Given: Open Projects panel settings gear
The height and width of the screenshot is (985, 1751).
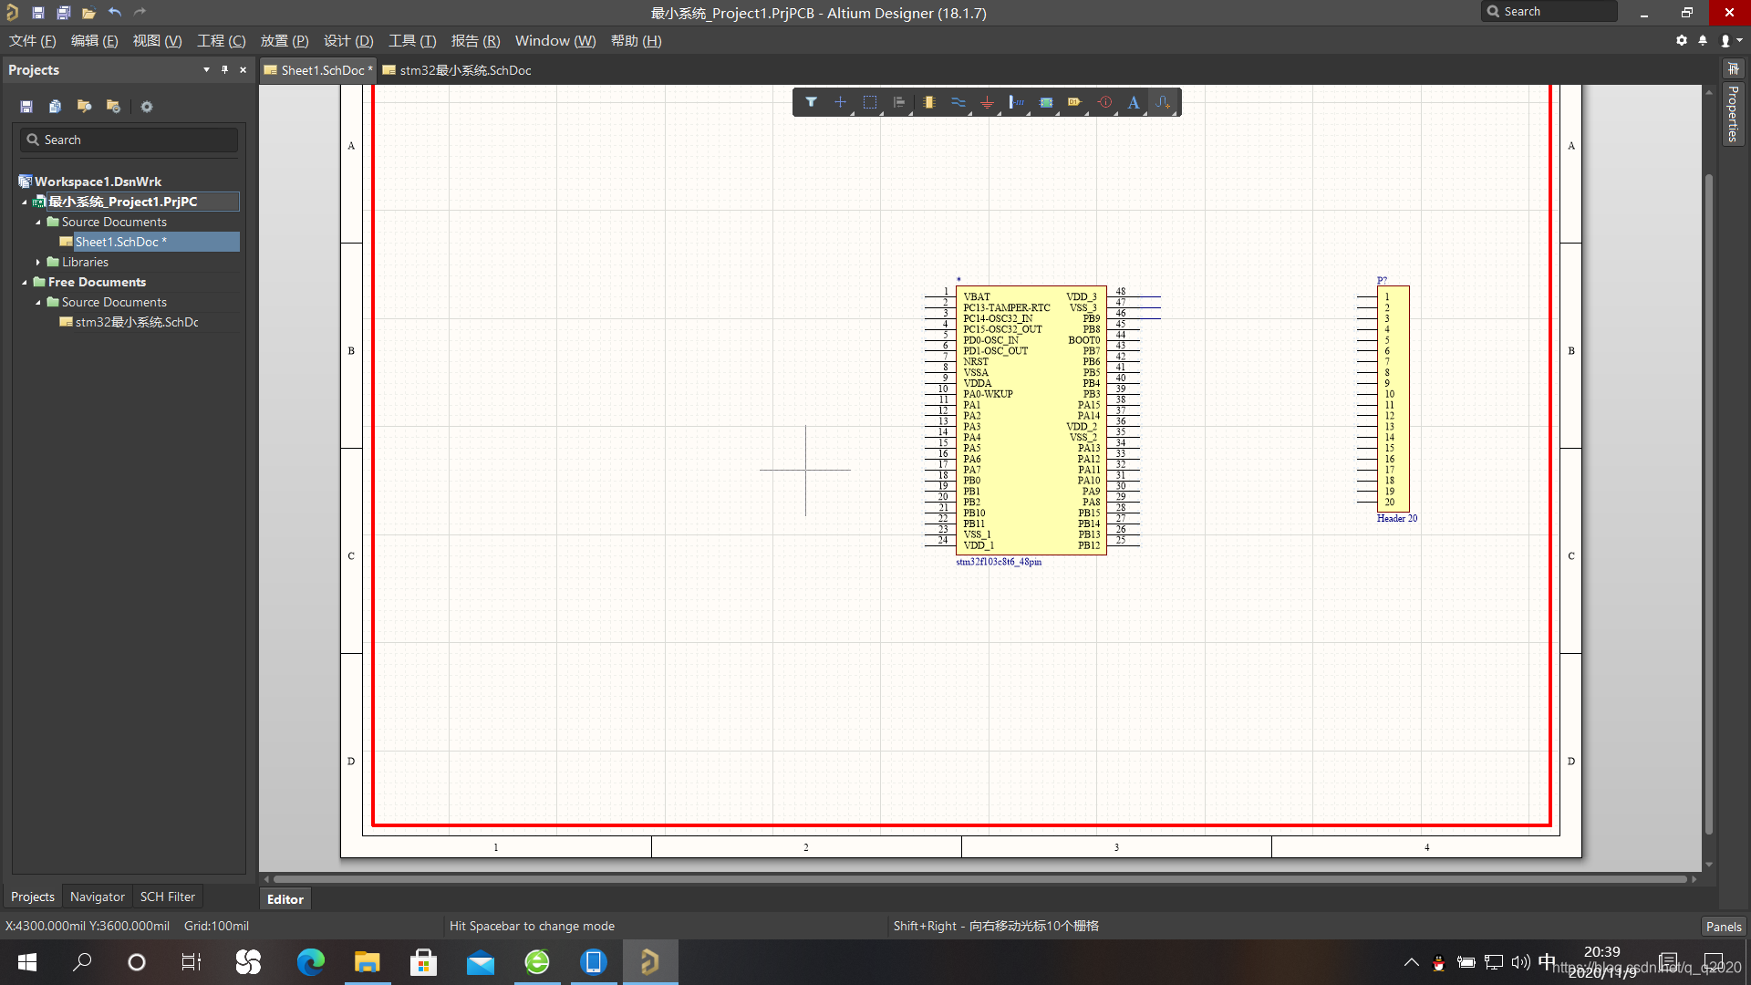Looking at the screenshot, I should [147, 107].
